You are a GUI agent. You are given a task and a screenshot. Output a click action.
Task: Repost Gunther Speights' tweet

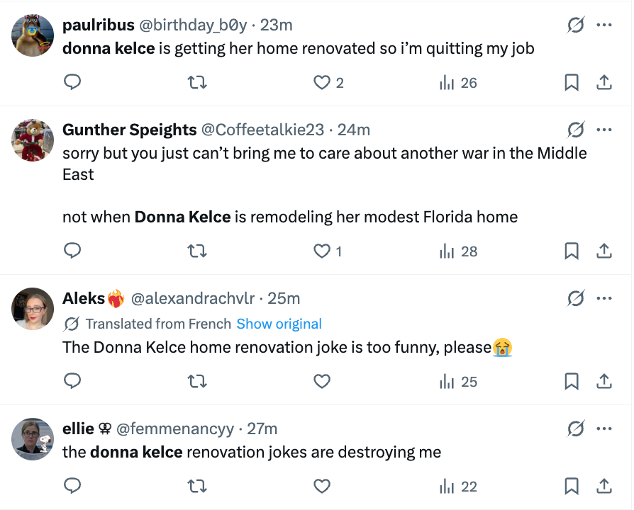coord(196,251)
